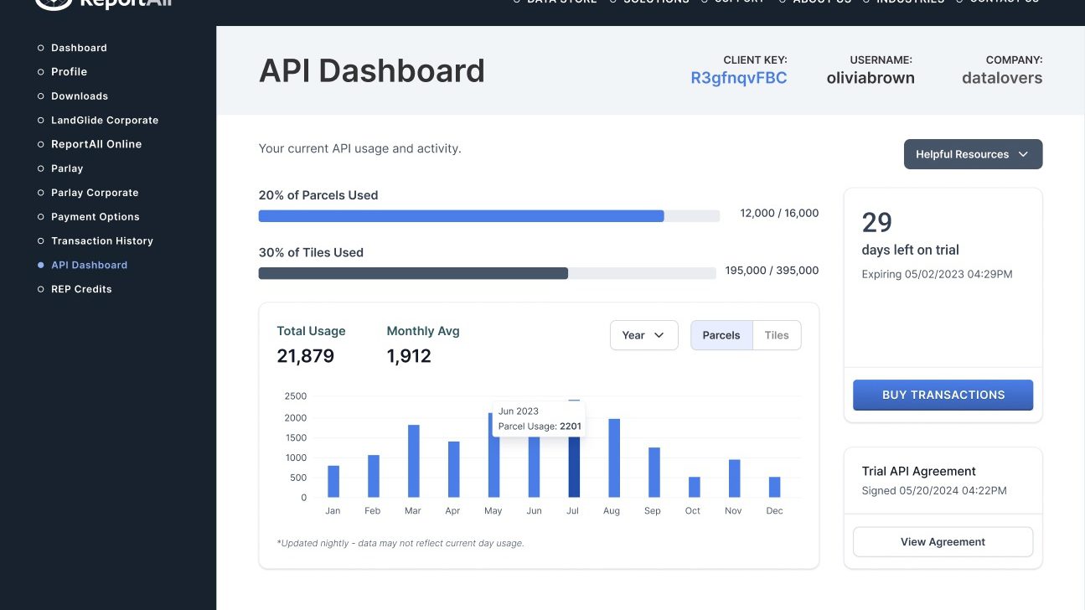Click the Signed 05/20/2024 04:22PM text
Viewport: 1085px width, 610px height.
click(934, 490)
